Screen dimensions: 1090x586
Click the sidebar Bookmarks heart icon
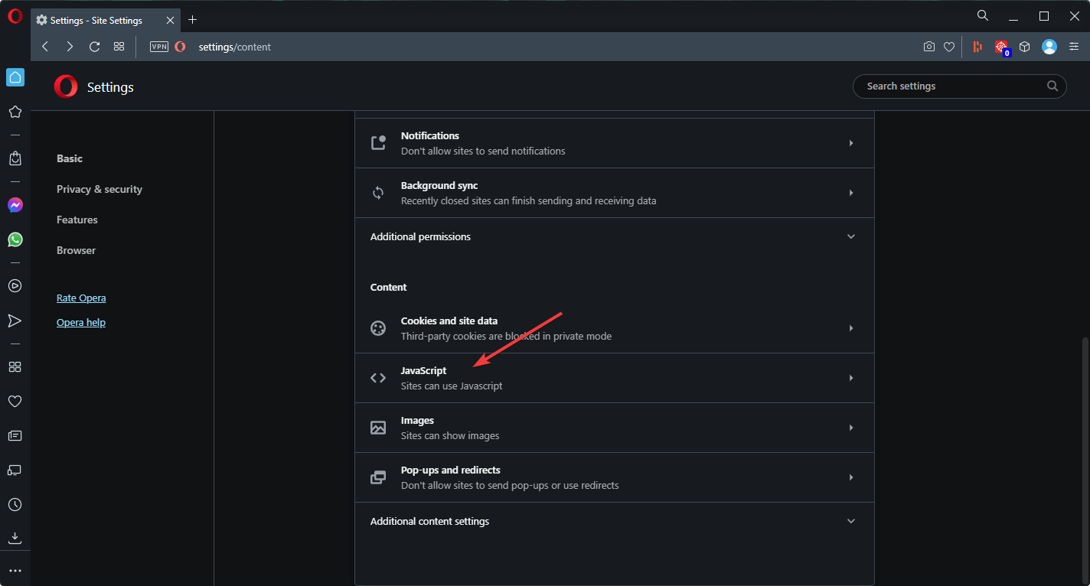(15, 401)
